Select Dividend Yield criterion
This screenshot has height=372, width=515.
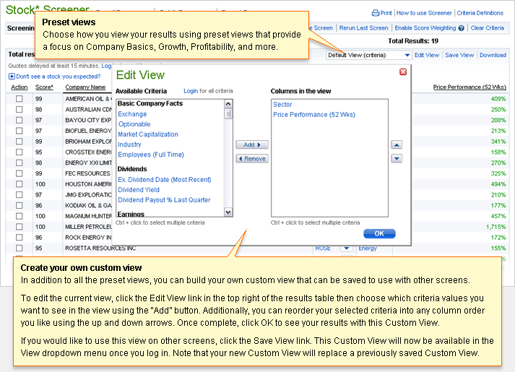[x=139, y=190]
